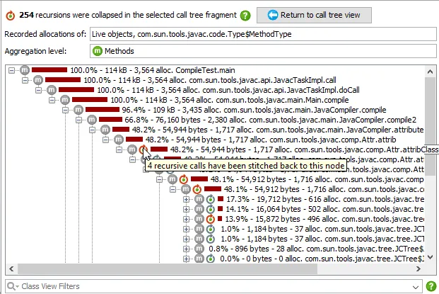Viewport: 439px width, 294px height.
Task: Click scroll up arrow of vertical scrollbar
Action: click(x=431, y=72)
